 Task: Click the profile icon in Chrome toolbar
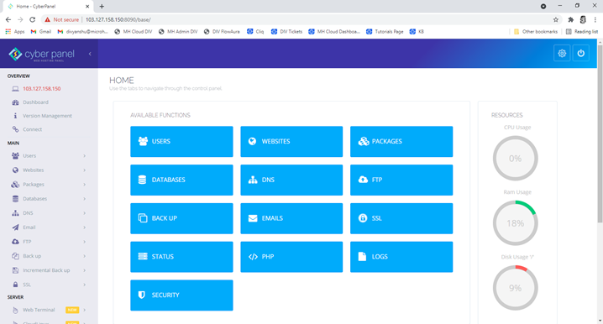point(583,19)
